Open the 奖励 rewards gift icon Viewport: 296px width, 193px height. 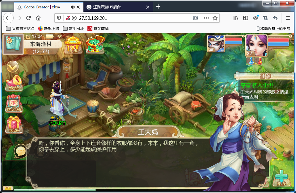14,125
